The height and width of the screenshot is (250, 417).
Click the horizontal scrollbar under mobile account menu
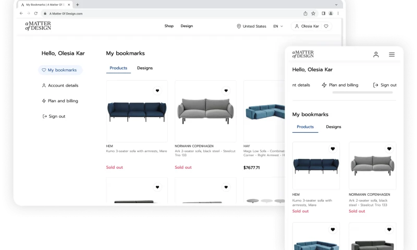pos(362,93)
